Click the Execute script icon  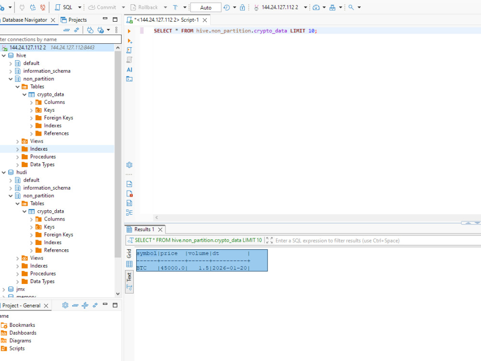point(129,50)
